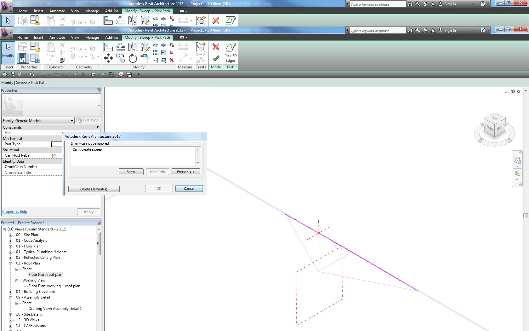
Task: Undo the last action in quick access toolbar
Action: pyautogui.click(x=31, y=74)
